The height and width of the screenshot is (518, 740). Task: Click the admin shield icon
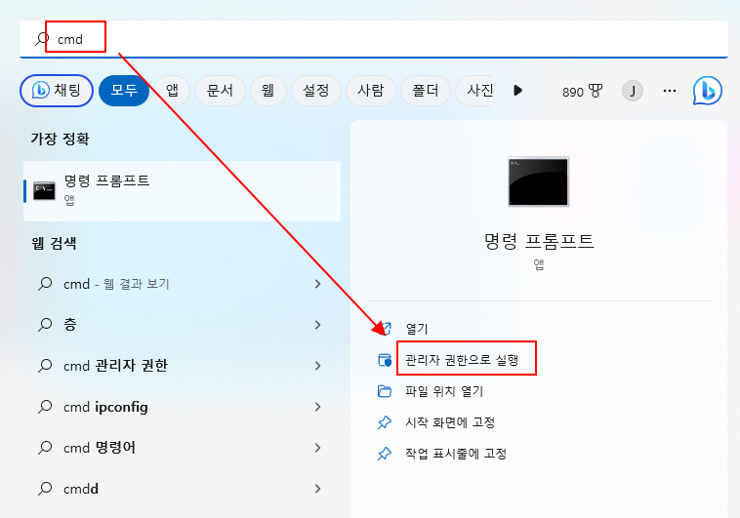[x=385, y=360]
